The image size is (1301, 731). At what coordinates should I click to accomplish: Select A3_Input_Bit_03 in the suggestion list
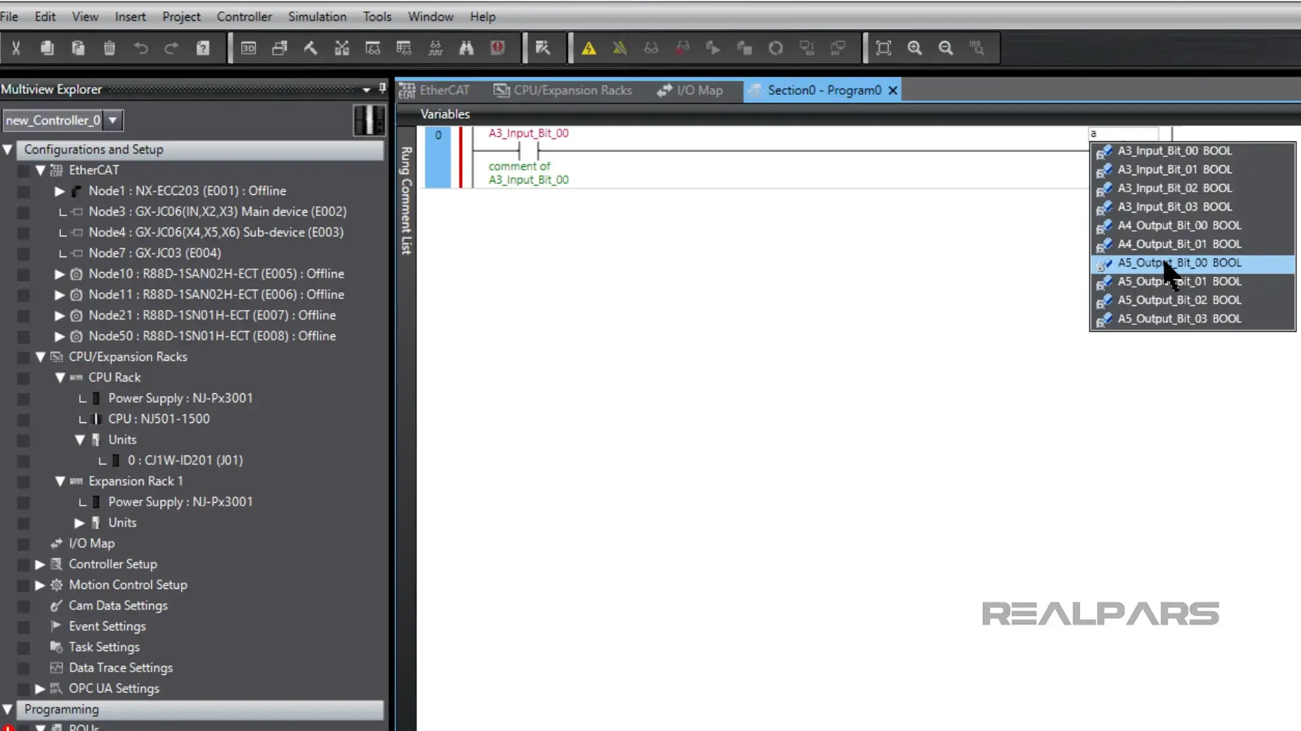[1173, 207]
